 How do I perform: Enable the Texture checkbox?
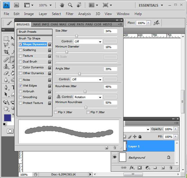[x=20, y=56]
